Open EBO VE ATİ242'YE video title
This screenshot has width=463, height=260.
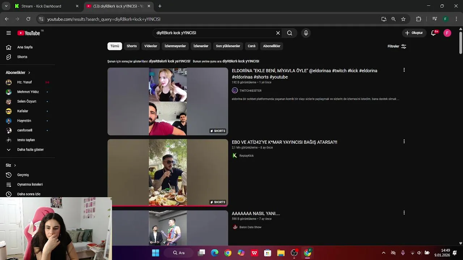pos(284,142)
